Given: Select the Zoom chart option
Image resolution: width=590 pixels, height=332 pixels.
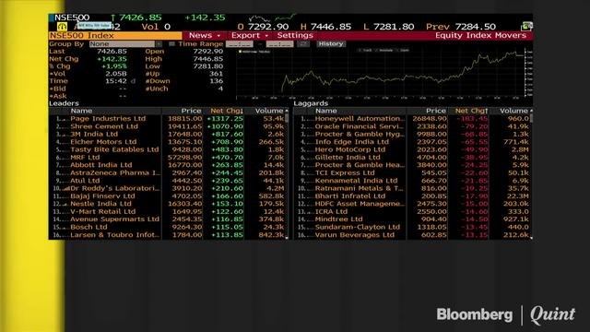Looking at the screenshot, I should tap(403, 50).
